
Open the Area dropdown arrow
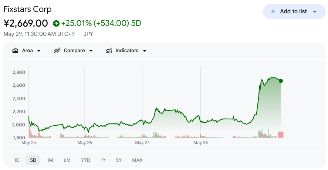(x=39, y=51)
